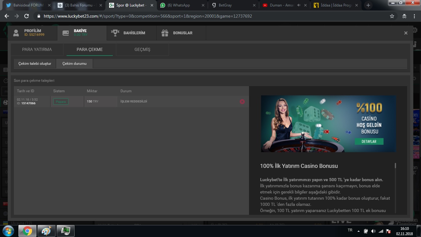The image size is (421, 237).
Task: Open the monitor app taskbar icon
Action: click(x=66, y=231)
